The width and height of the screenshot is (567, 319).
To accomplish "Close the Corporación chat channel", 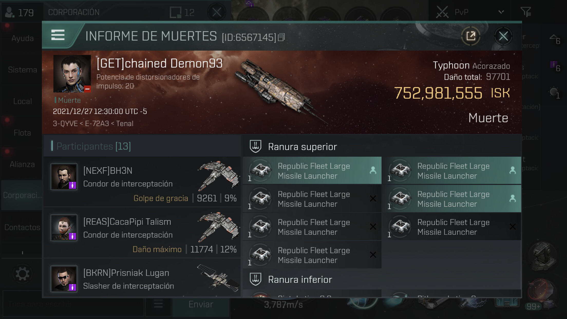I will [216, 12].
